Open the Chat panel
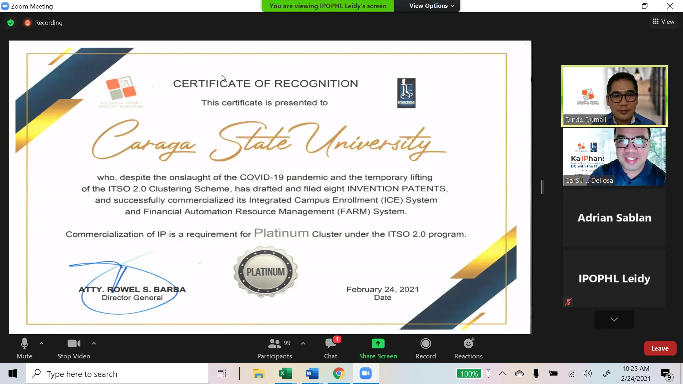 330,344
